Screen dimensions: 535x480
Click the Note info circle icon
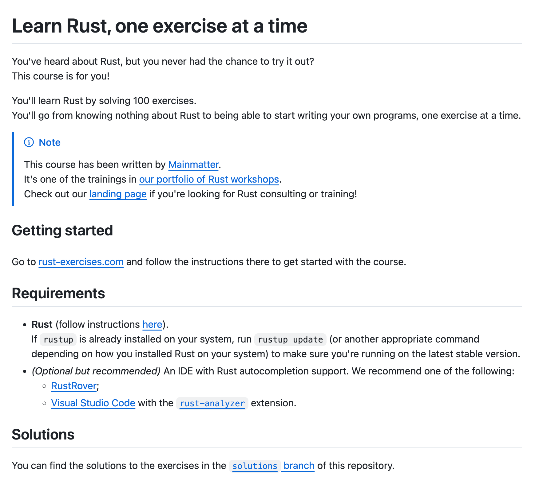pos(29,142)
